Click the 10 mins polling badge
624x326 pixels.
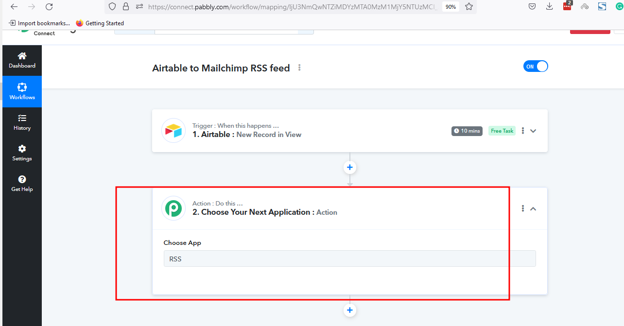[467, 131]
